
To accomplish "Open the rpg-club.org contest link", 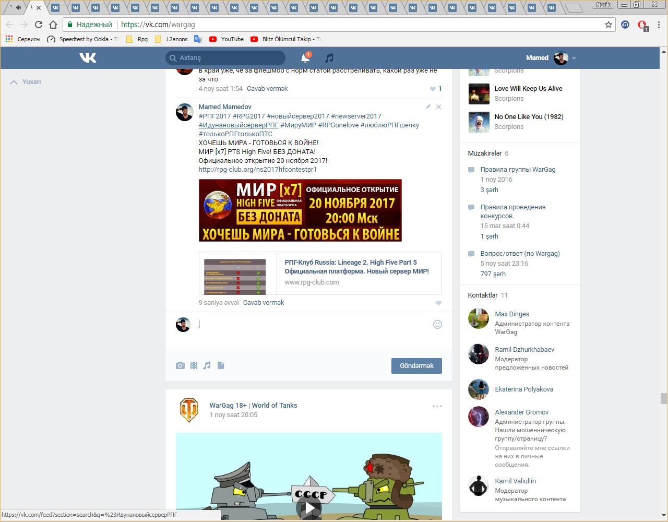I will (x=258, y=170).
